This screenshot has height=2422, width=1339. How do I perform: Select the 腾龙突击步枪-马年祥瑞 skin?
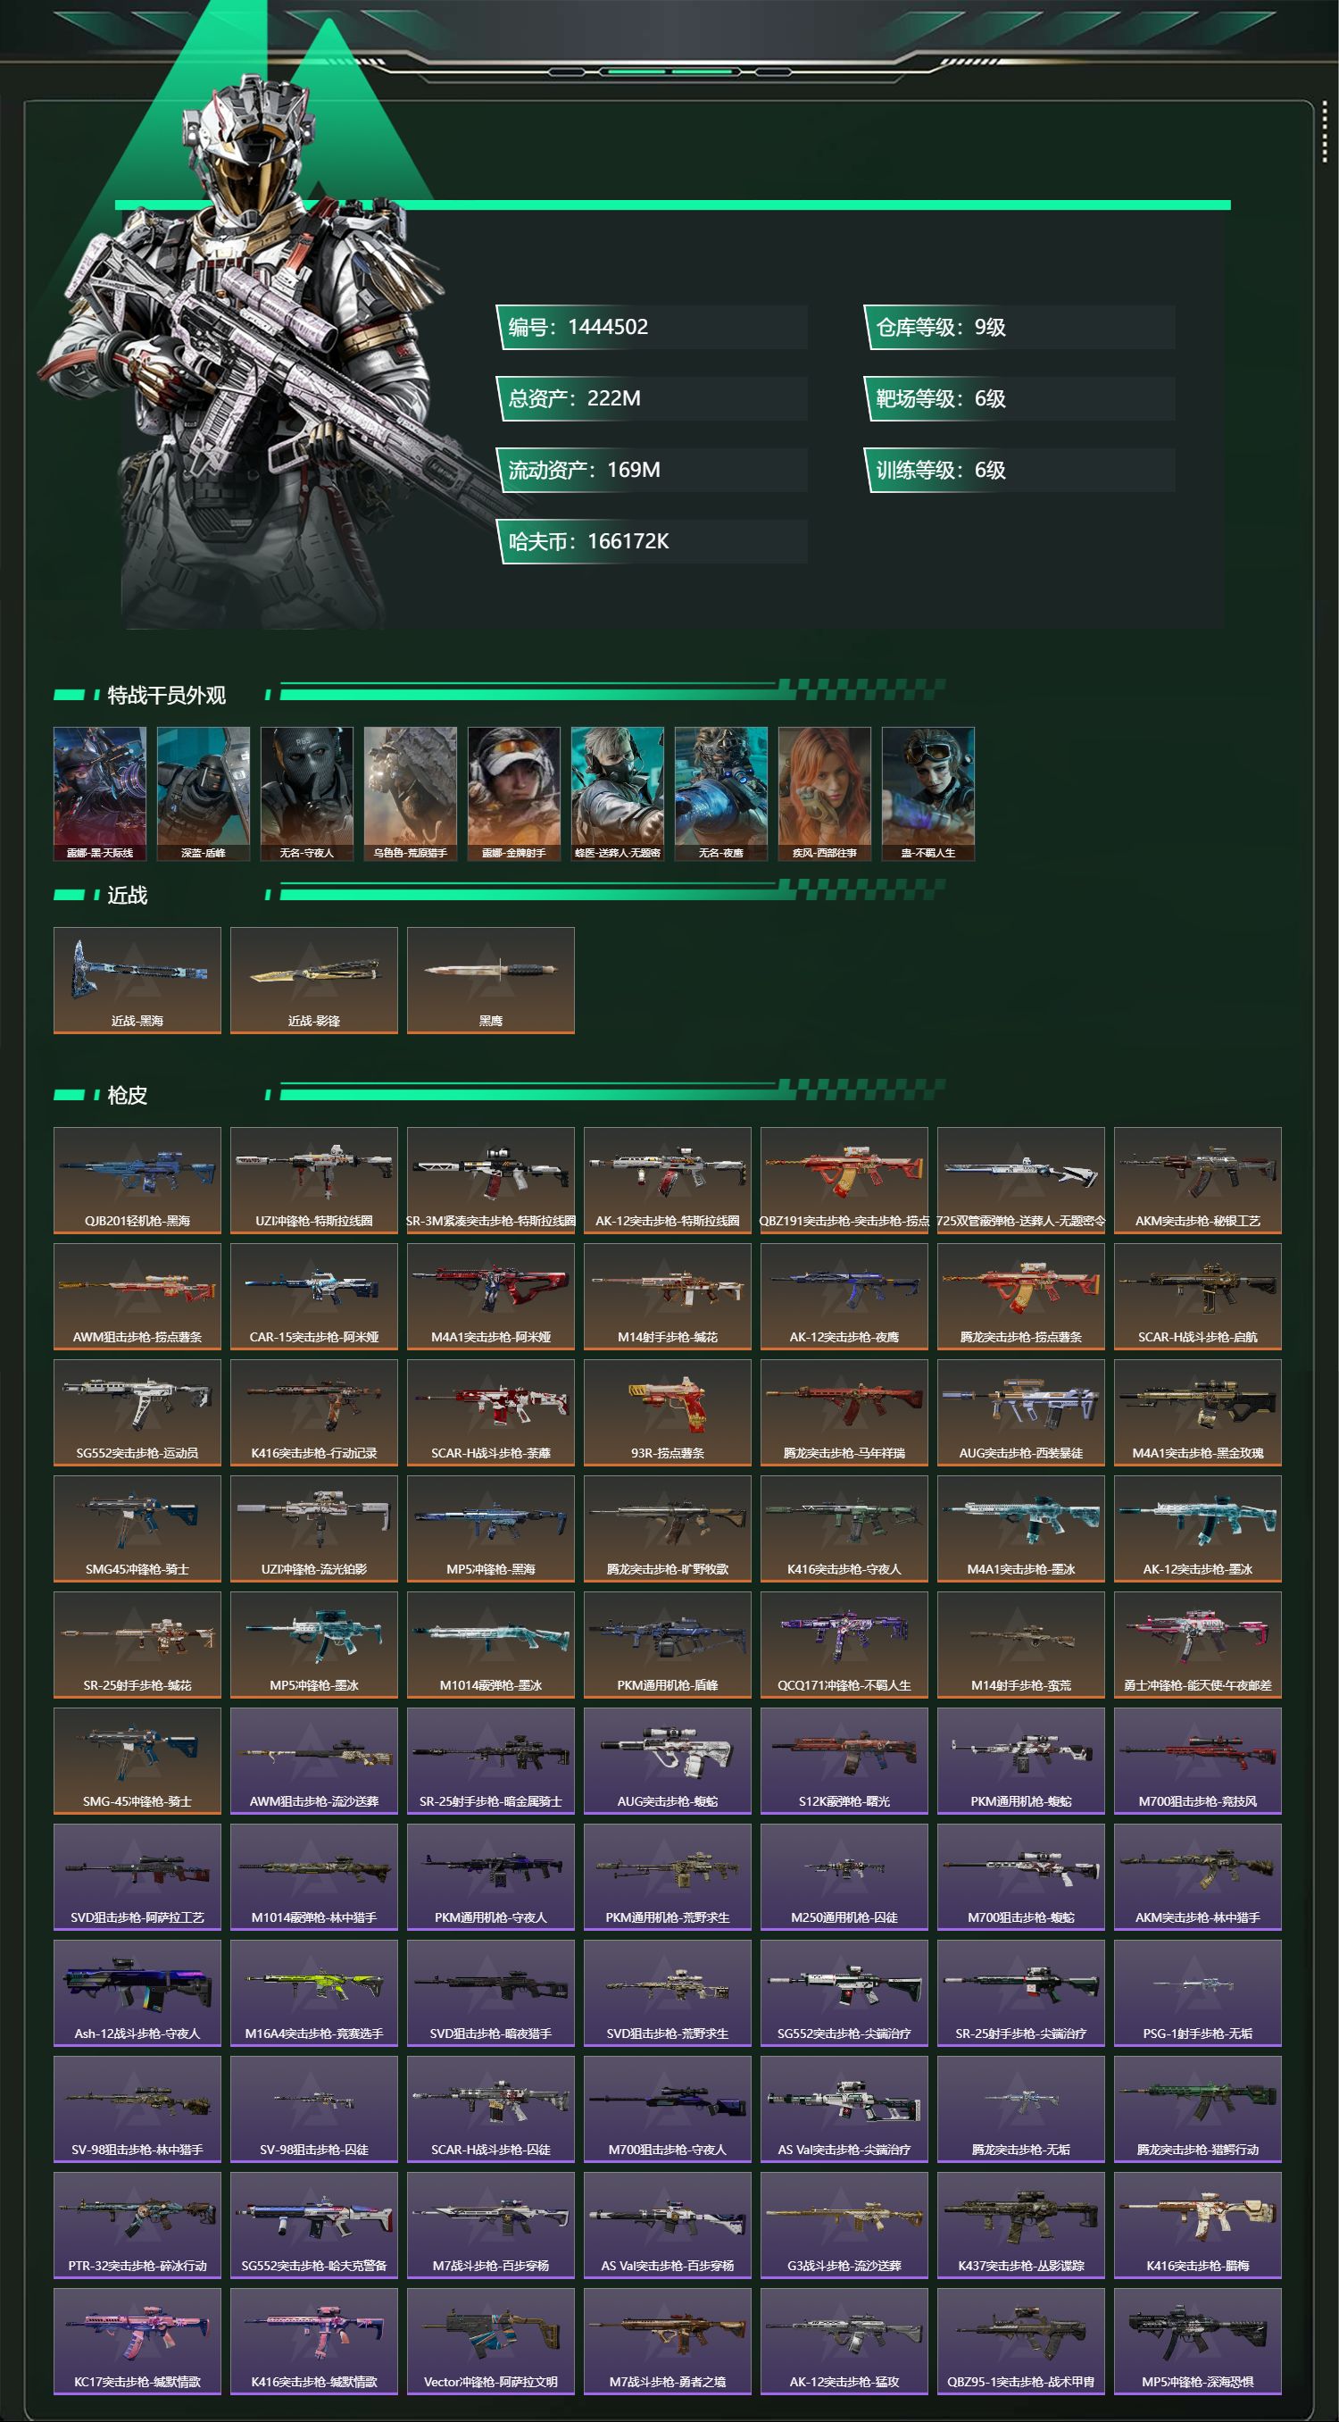pos(844,1412)
